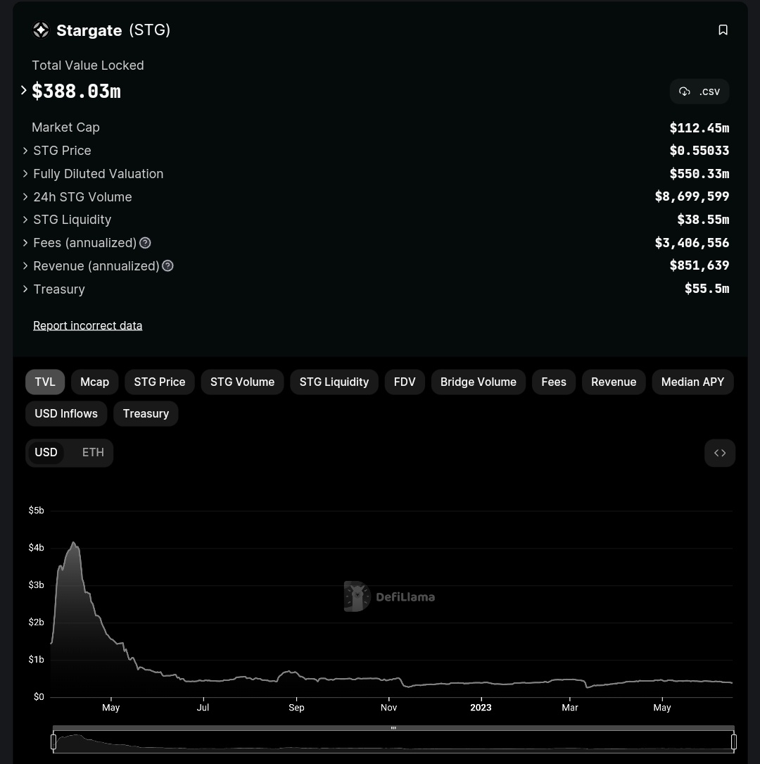Screen dimensions: 760x764
Task: Toggle the USD Inflows chart series
Action: point(66,413)
